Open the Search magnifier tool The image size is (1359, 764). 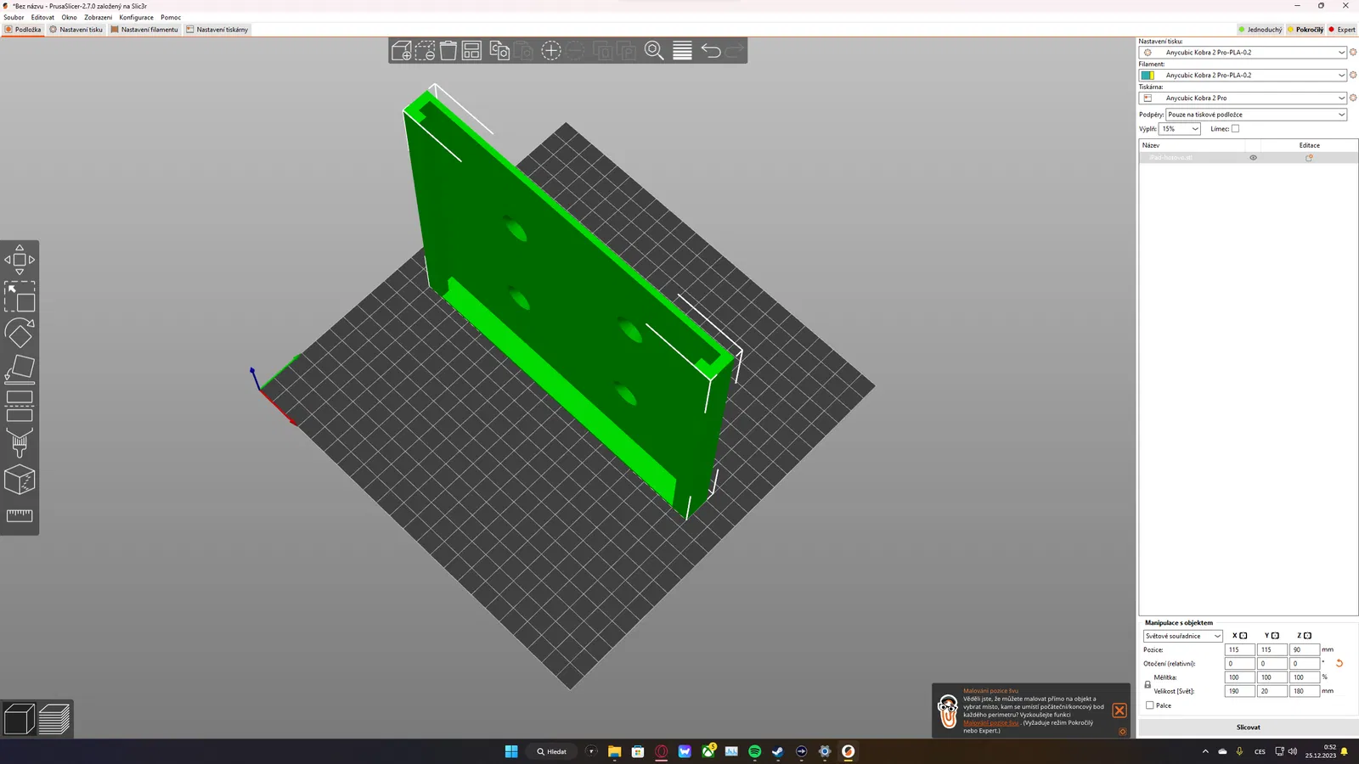tap(654, 51)
